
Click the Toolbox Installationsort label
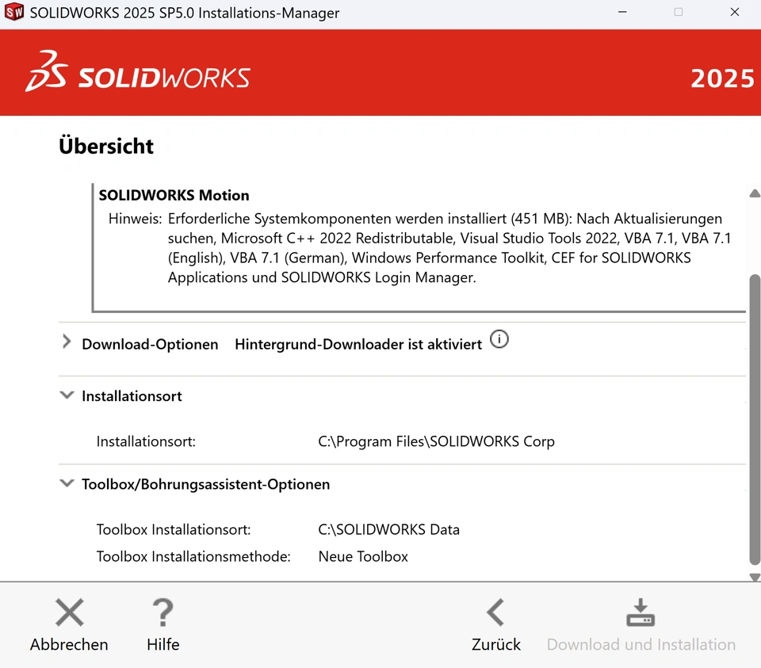(174, 529)
